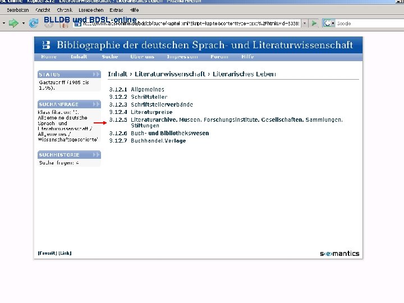Click the Favorit link at page bottom
Viewport: 404px width, 303px height.
(47, 253)
